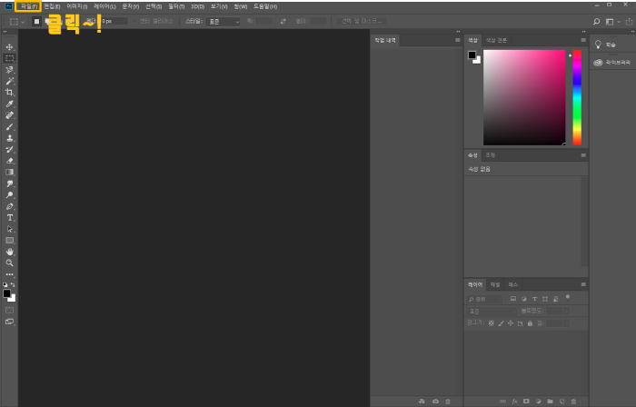Toggle adjustment layer filter in Layers panel
This screenshot has height=407, width=636.
[x=523, y=299]
